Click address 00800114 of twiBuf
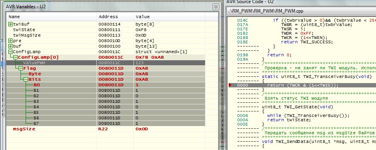376x150 pixels. pos(109,24)
